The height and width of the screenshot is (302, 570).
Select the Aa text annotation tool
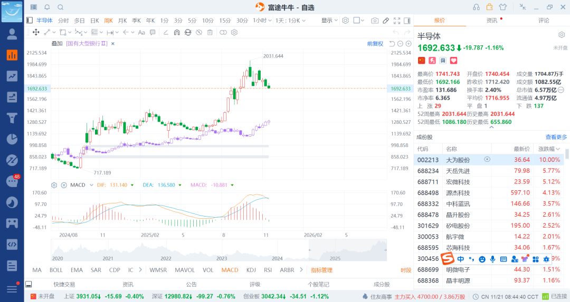point(141,32)
